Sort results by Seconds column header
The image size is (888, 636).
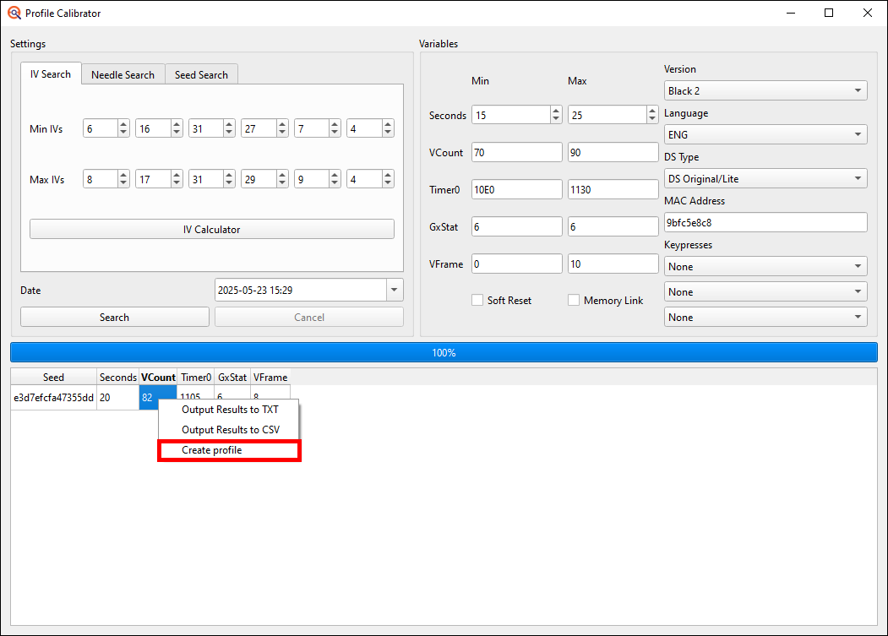(x=117, y=378)
